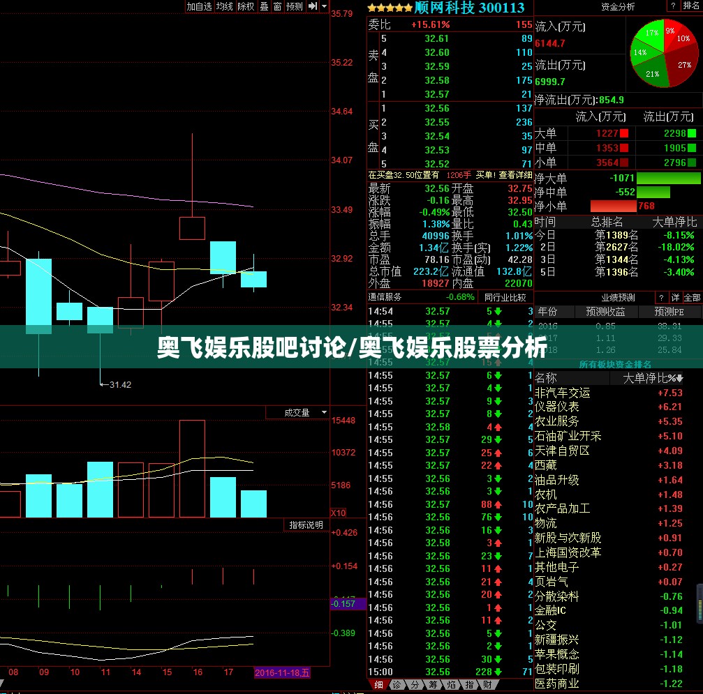Select the 财 finance tab
This screenshot has height=694, width=703.
(487, 685)
